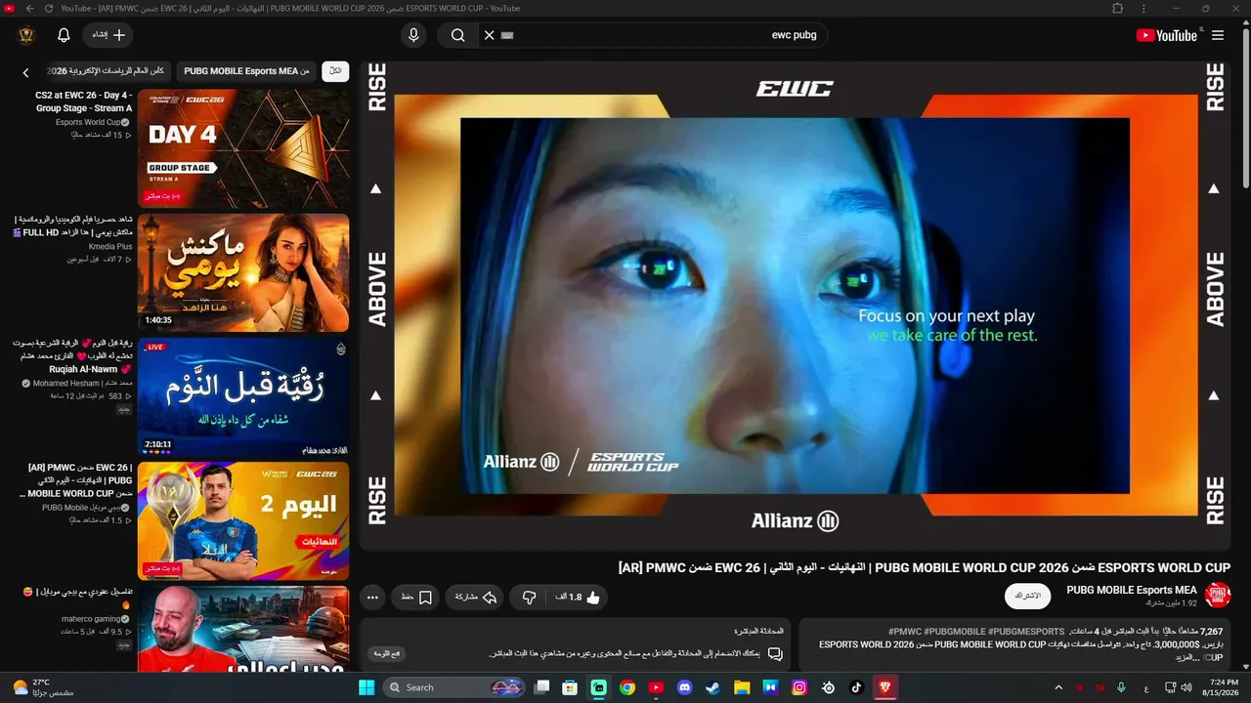The image size is (1251, 703).
Task: Like the video (1.8 ألف thumbs up)
Action: point(578,597)
